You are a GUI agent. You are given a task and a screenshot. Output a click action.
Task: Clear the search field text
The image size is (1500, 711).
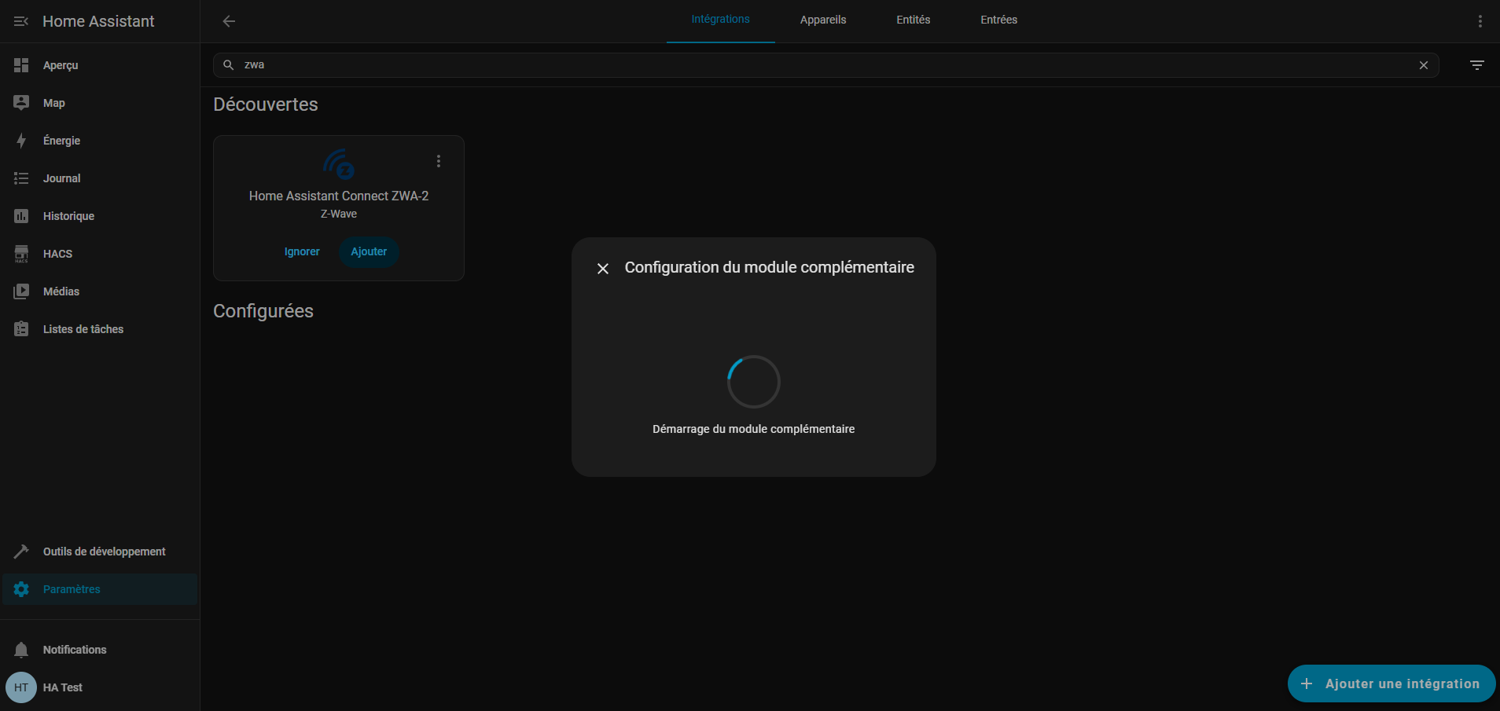(1423, 65)
